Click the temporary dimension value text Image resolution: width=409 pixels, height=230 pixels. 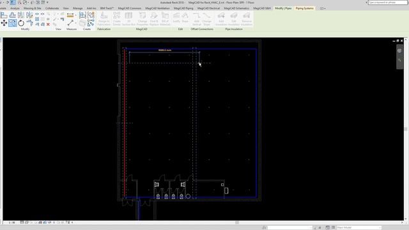click(x=165, y=50)
